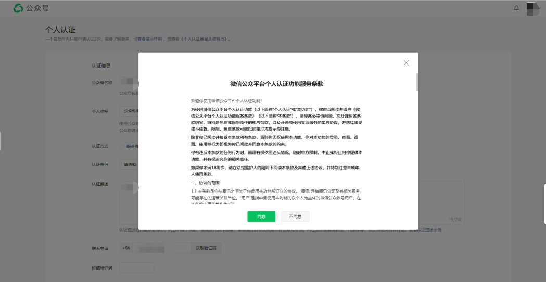This screenshot has width=546, height=282.
Task: Click the 不同意 disagree button
Action: [x=295, y=216]
